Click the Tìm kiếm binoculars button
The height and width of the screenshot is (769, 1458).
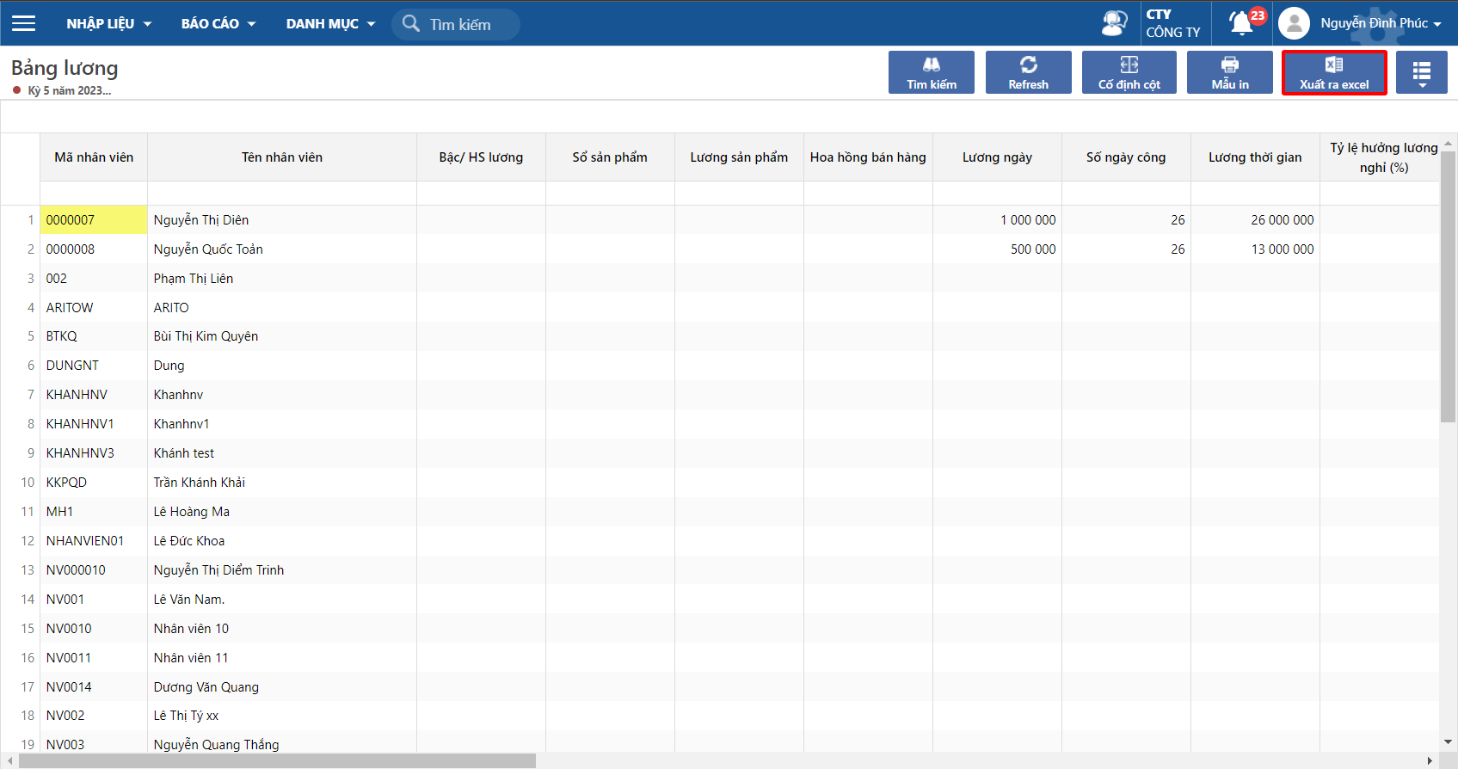pos(931,72)
